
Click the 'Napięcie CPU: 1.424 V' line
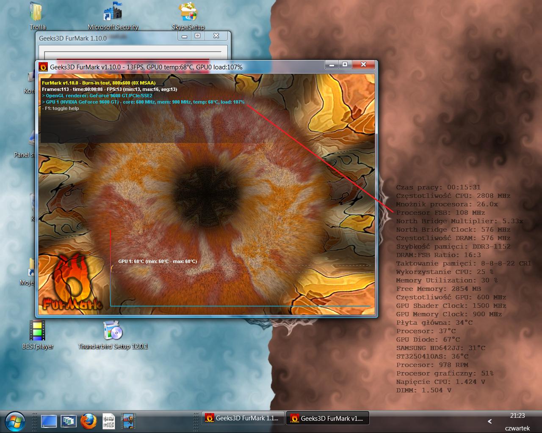440,382
